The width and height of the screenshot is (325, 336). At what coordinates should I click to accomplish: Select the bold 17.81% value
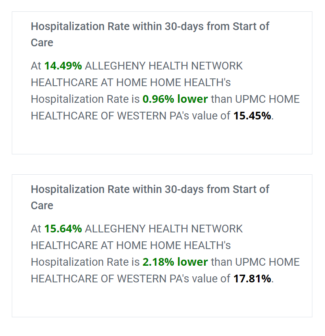coord(252,279)
